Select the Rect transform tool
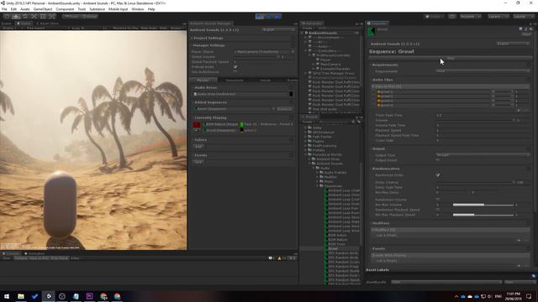 pos(43,17)
